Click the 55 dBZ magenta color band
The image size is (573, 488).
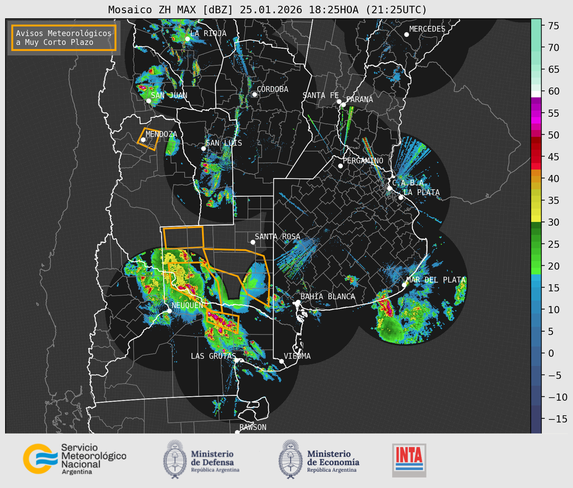[x=536, y=113]
